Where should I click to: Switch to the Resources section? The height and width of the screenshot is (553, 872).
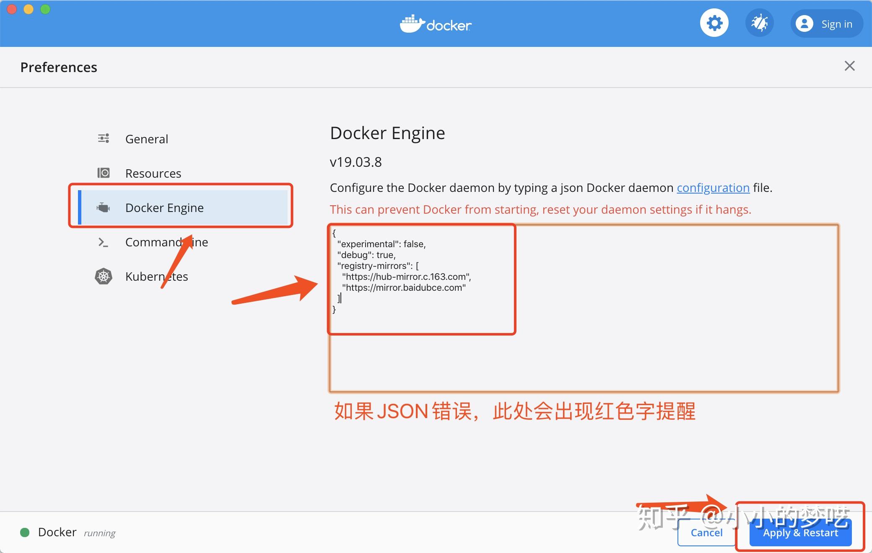point(153,173)
